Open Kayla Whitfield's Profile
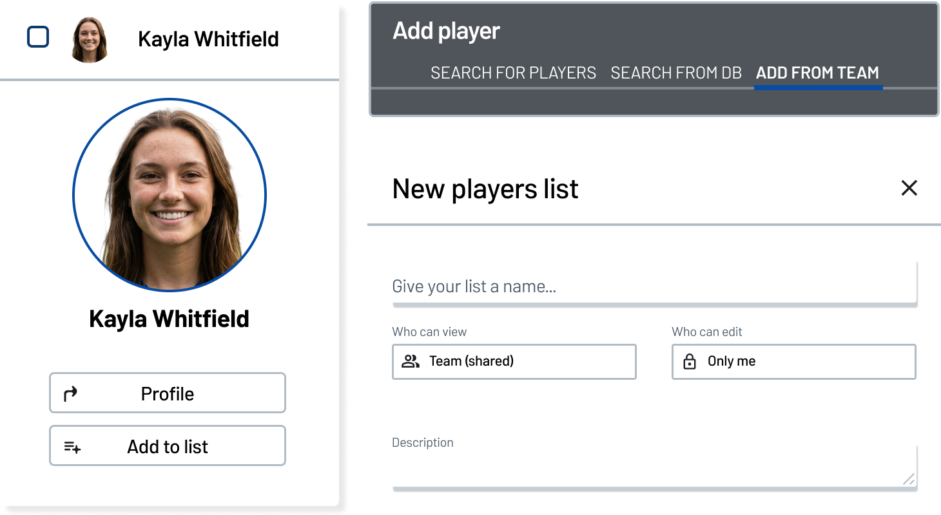Viewport: 941px width, 515px height. pyautogui.click(x=168, y=393)
